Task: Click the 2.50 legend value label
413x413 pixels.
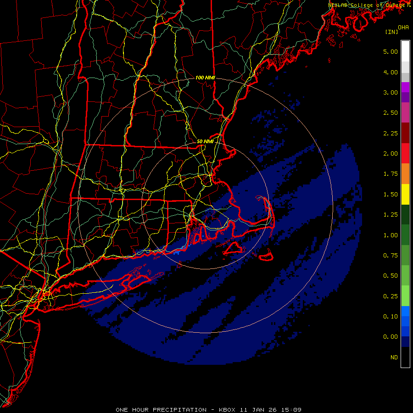Action: [x=391, y=113]
